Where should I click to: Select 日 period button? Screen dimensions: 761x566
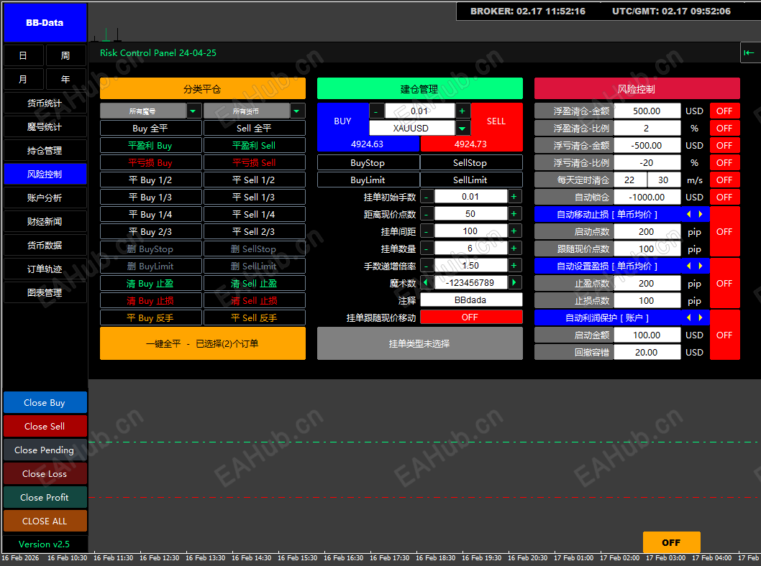coord(23,55)
